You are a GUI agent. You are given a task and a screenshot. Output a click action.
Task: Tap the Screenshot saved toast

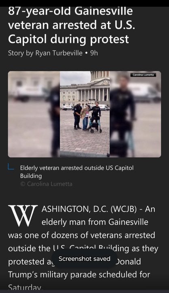[84, 259]
